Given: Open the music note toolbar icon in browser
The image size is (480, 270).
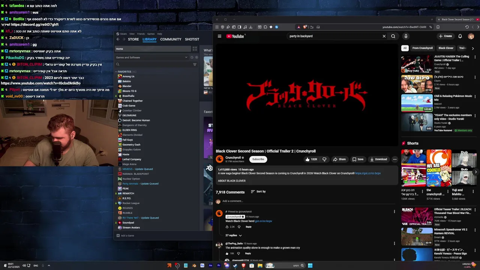Looking at the screenshot, I should coord(245,27).
